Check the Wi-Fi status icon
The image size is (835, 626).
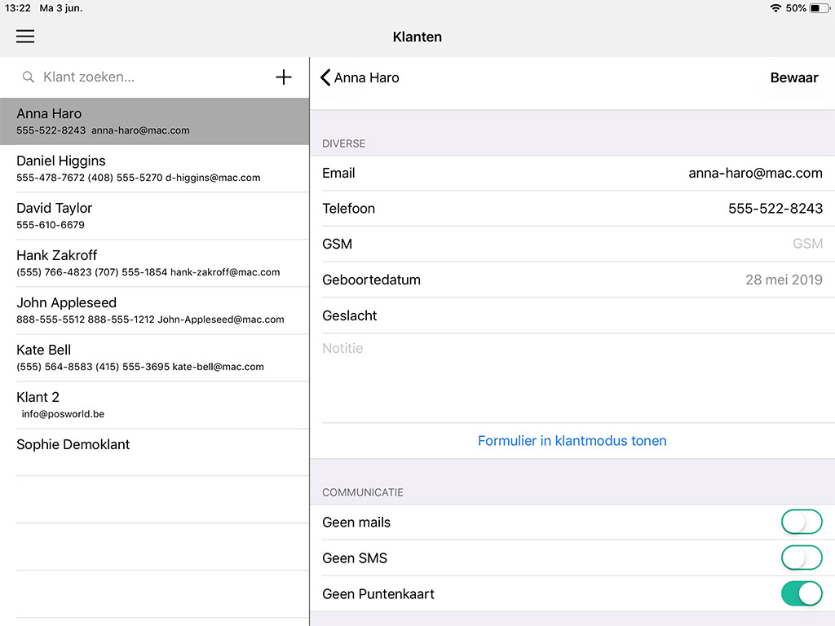775,8
